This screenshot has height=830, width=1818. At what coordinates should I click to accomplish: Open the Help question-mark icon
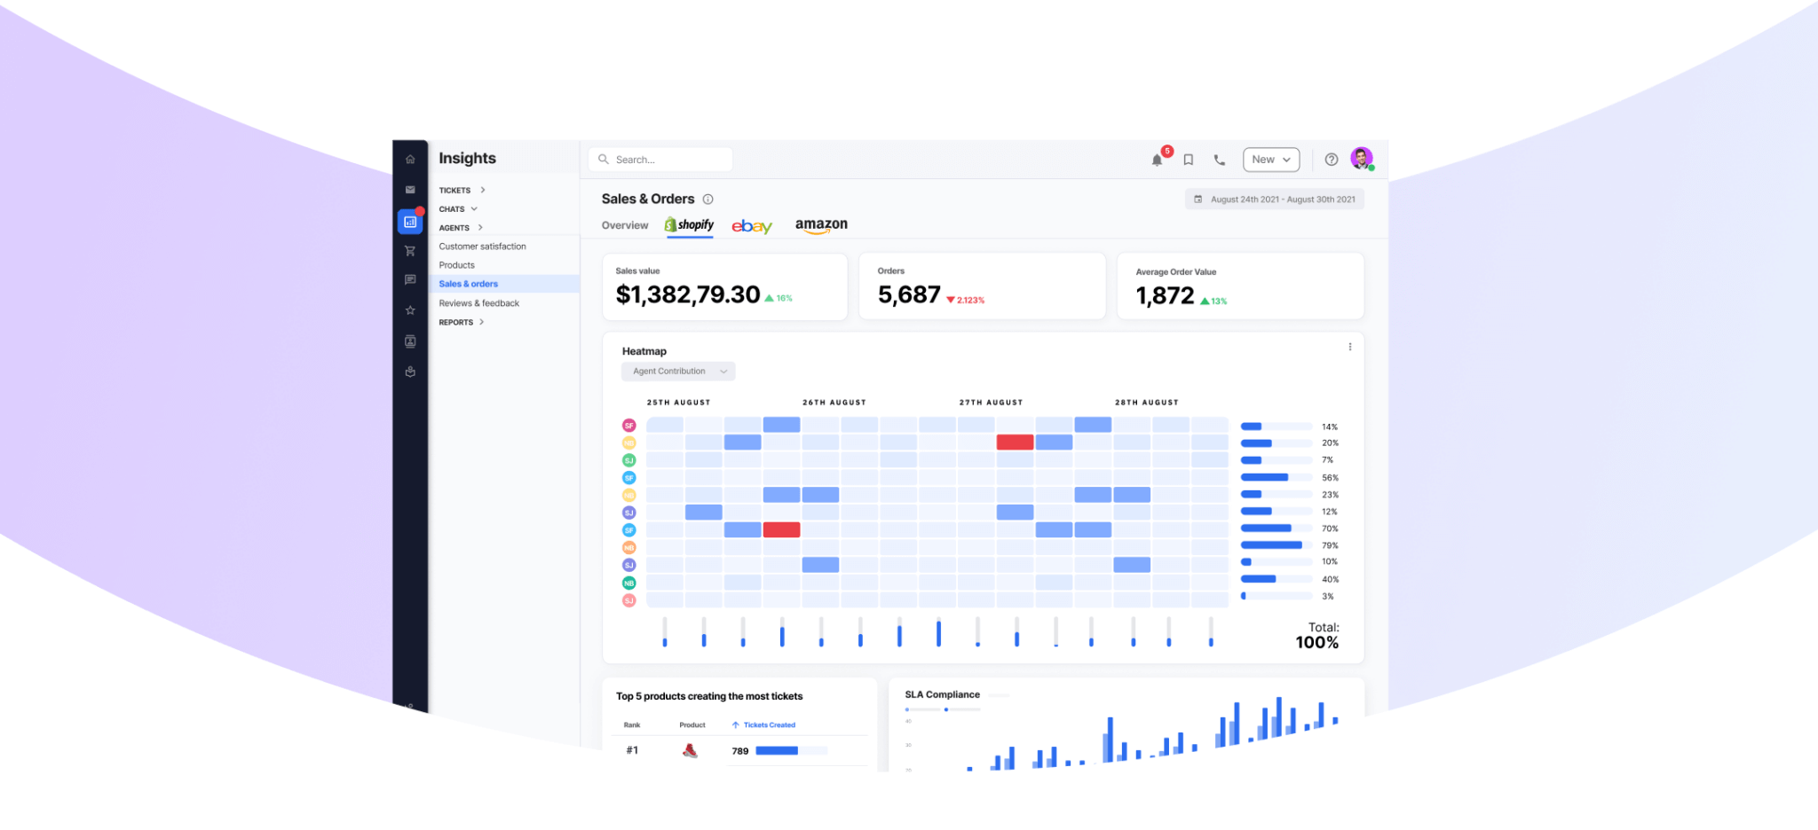(1331, 160)
